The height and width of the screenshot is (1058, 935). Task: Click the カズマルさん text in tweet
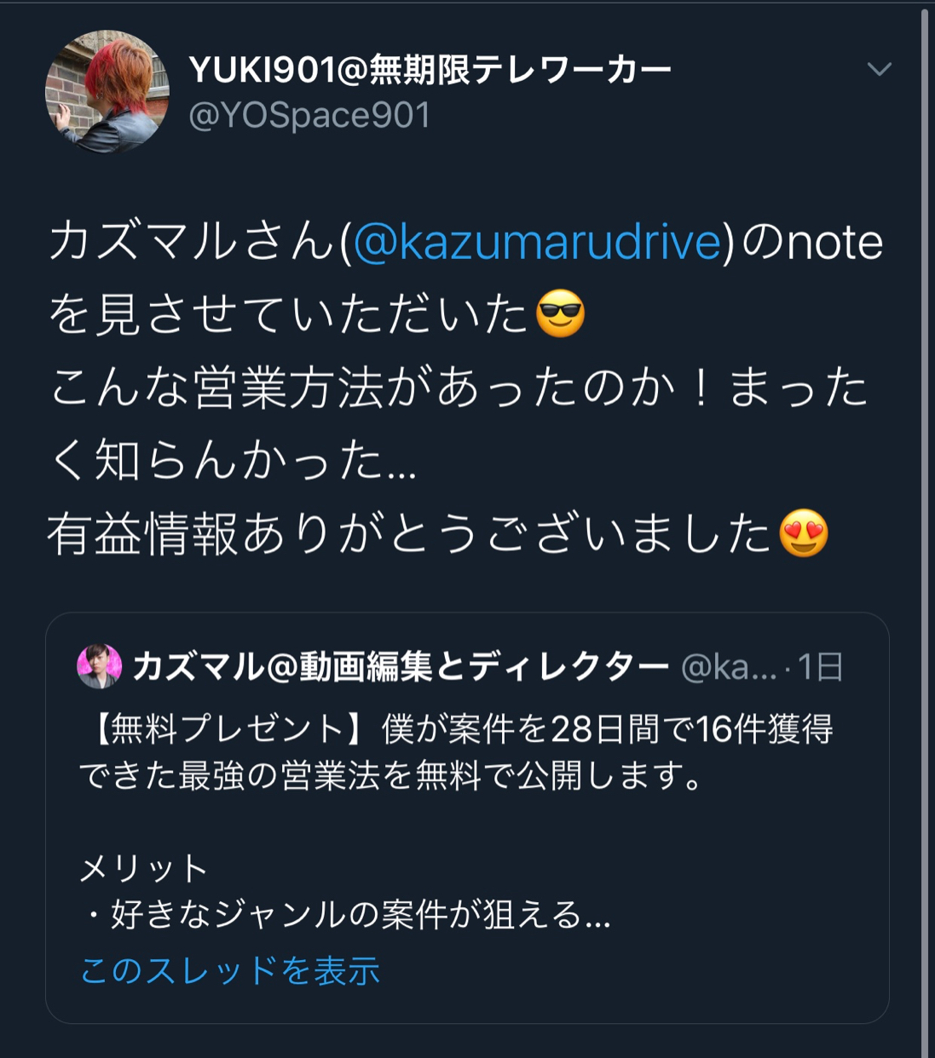[192, 242]
